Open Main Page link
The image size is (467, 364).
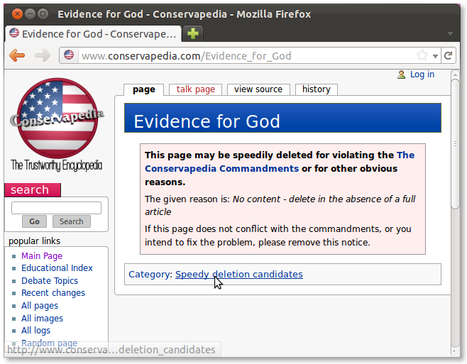point(42,256)
